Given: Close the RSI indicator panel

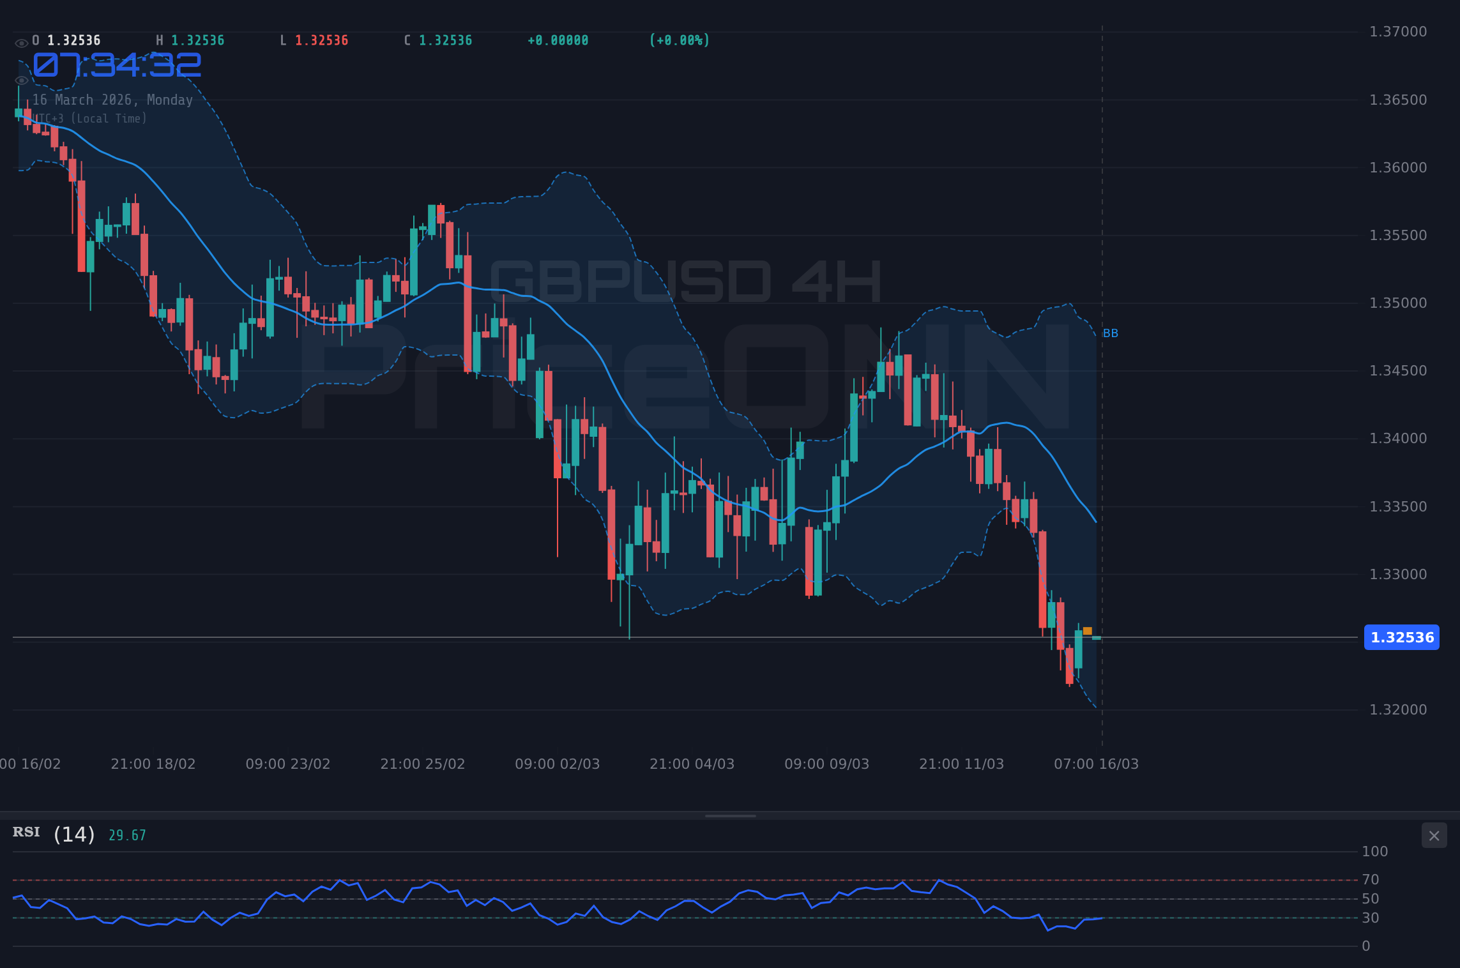Looking at the screenshot, I should click(1434, 835).
